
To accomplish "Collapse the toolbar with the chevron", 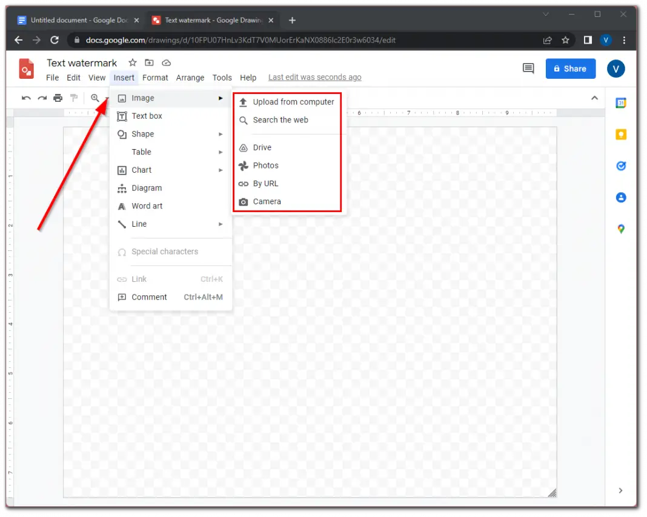I will pos(594,97).
